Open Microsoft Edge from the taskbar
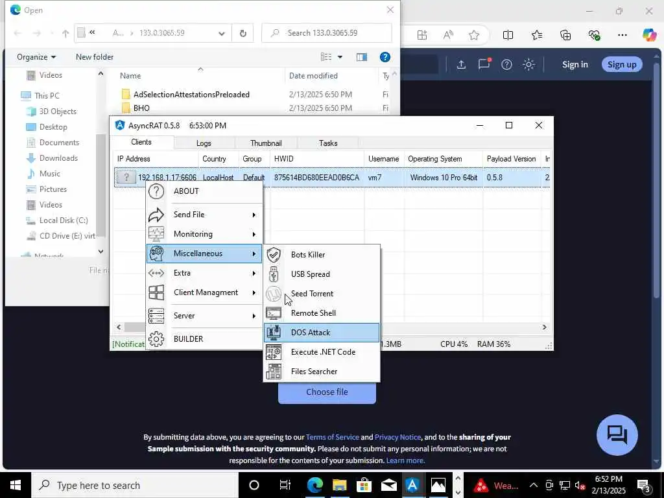This screenshot has height=498, width=664. click(315, 485)
